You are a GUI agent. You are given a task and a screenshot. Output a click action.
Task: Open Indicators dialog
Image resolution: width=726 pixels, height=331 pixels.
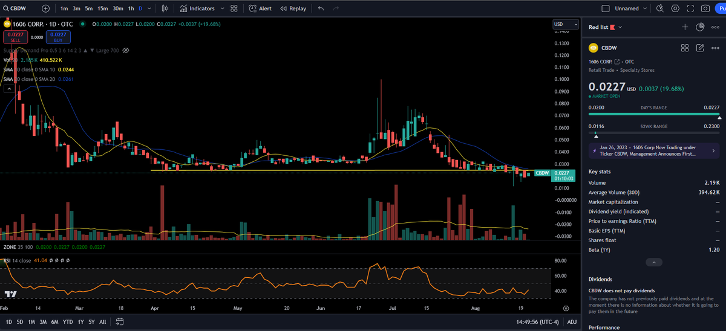[x=198, y=8]
